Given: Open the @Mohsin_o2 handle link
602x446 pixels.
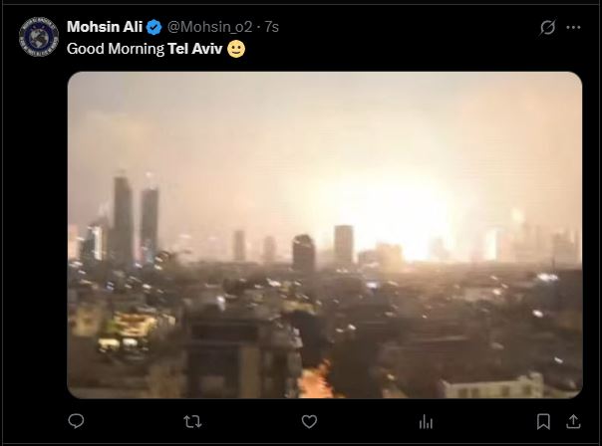Looking at the screenshot, I should click(209, 27).
